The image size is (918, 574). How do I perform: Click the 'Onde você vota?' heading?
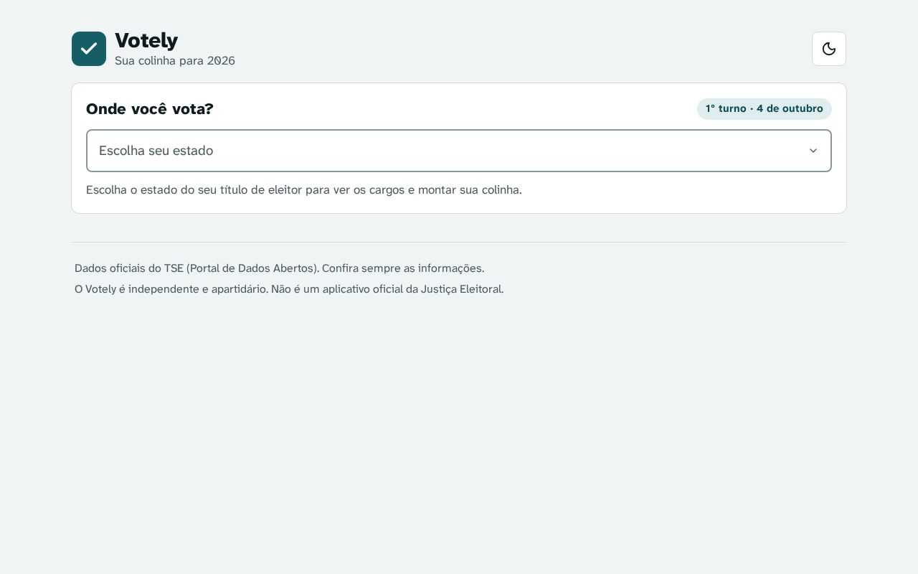pyautogui.click(x=150, y=109)
